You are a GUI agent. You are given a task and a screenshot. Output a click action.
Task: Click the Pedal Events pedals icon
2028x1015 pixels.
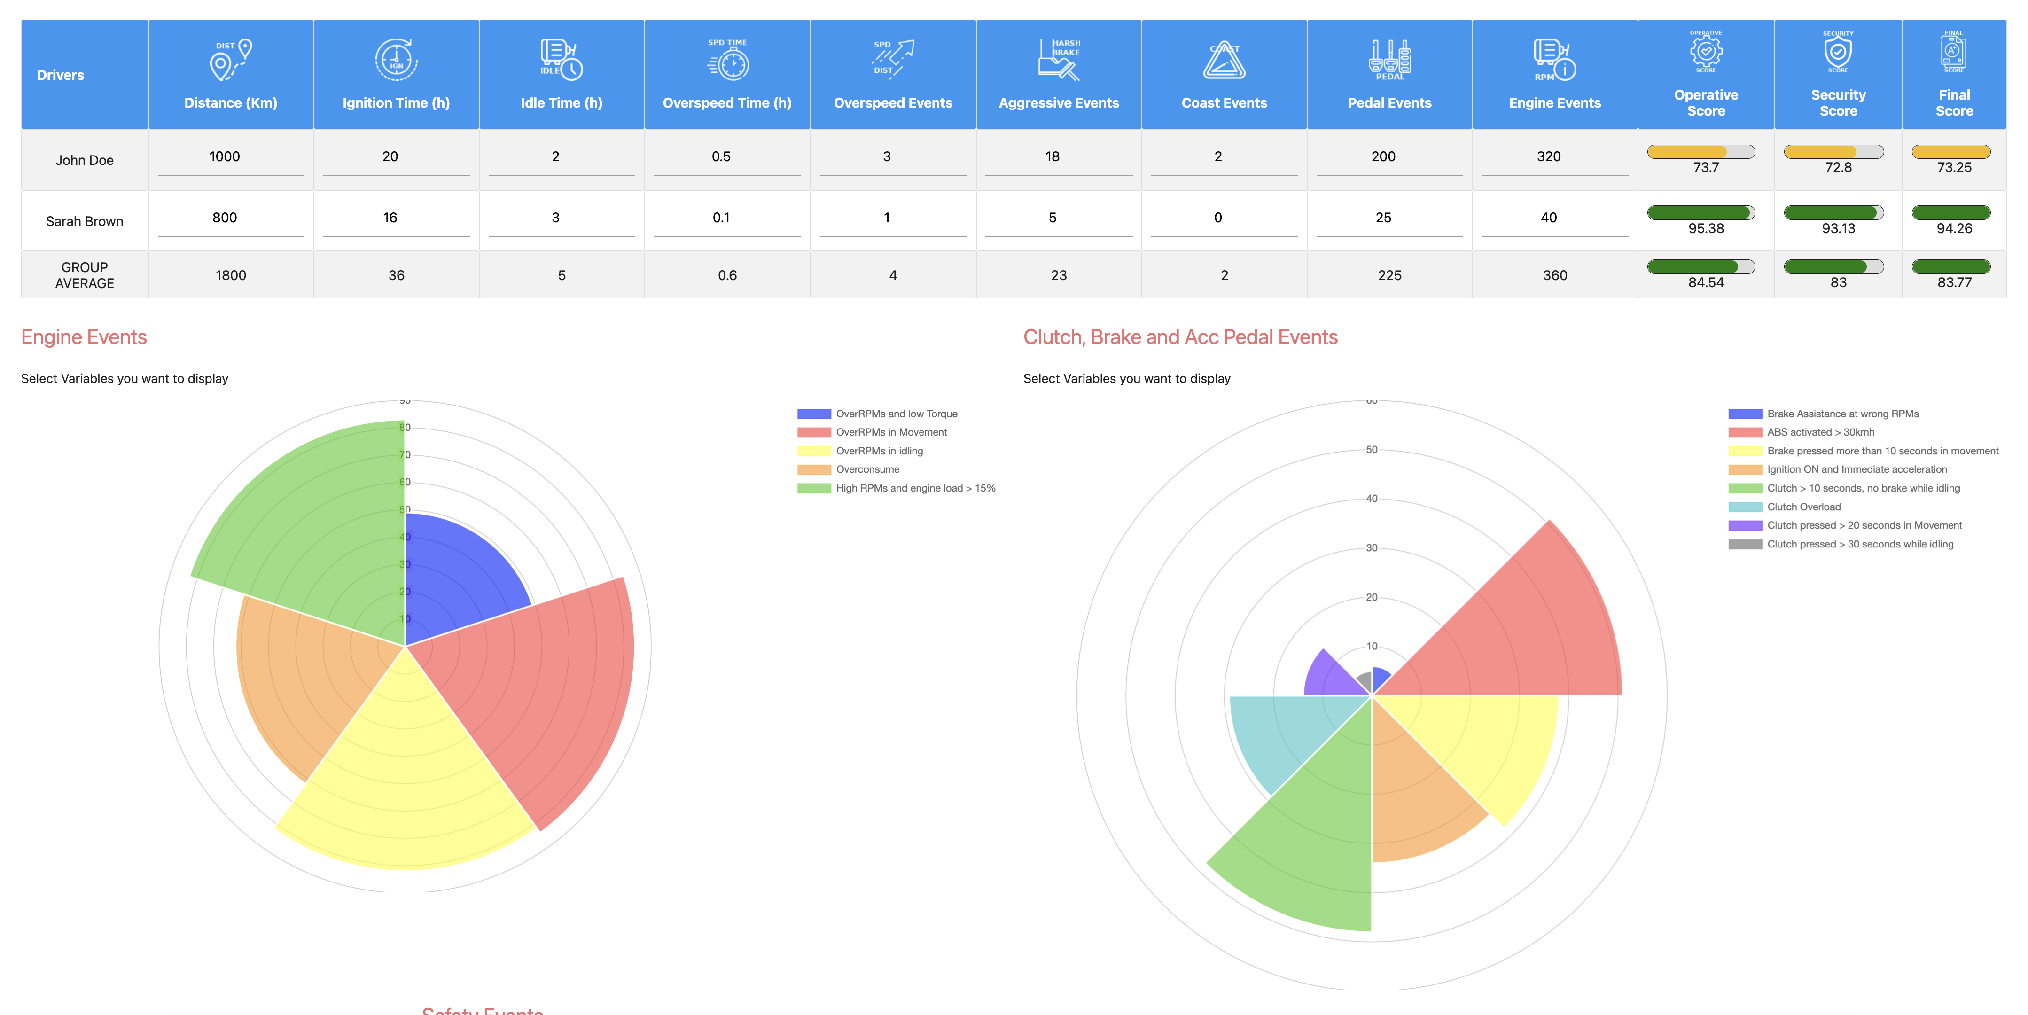click(1389, 60)
